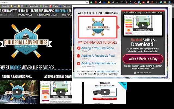Click the 'download a file' underlined link
Image resolution: width=174 pixels, height=109 pixels.
(x=150, y=51)
